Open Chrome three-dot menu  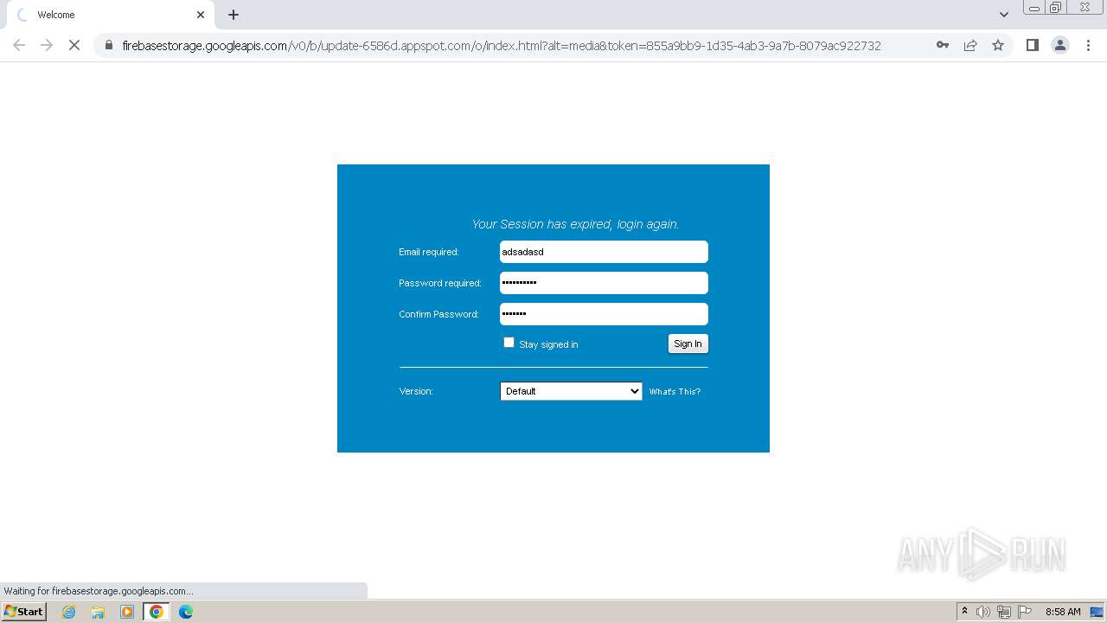click(x=1088, y=45)
